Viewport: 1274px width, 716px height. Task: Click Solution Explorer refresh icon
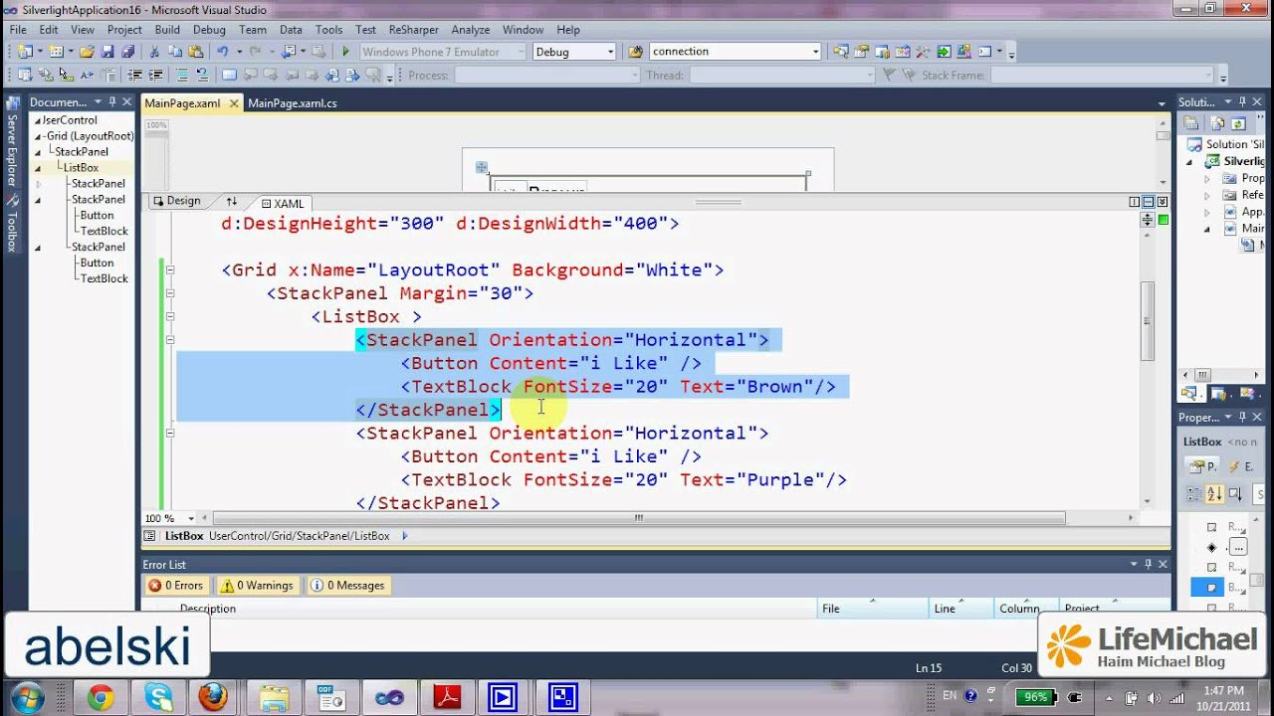click(x=1238, y=124)
